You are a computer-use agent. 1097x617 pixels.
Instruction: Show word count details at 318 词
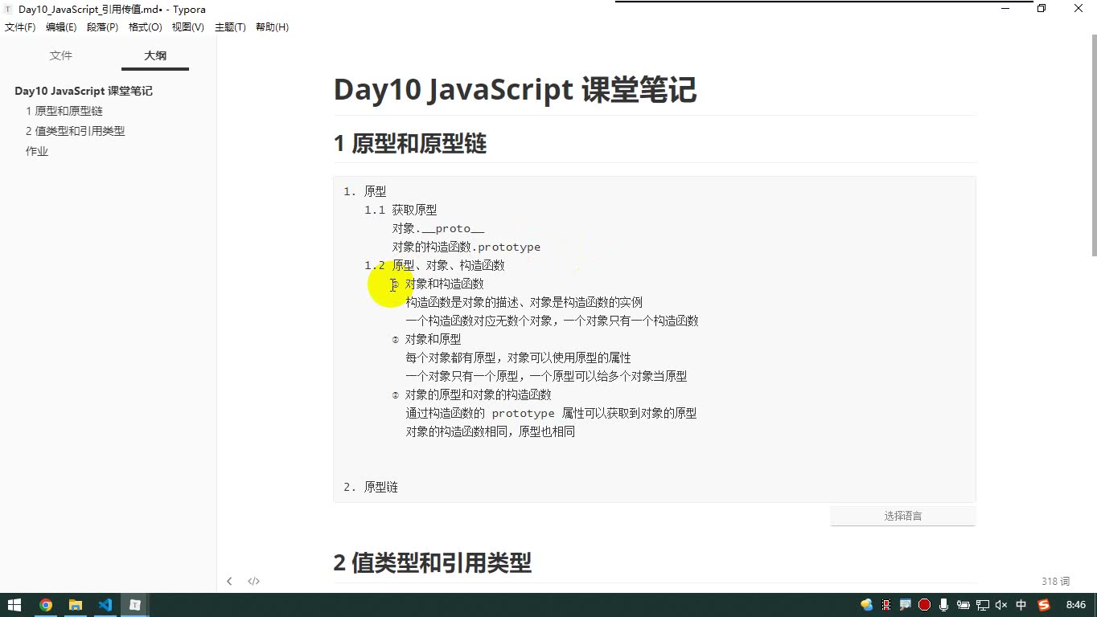(1055, 581)
